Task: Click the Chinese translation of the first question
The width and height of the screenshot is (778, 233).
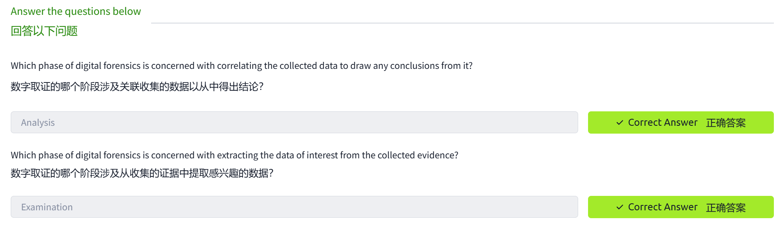Action: click(137, 87)
